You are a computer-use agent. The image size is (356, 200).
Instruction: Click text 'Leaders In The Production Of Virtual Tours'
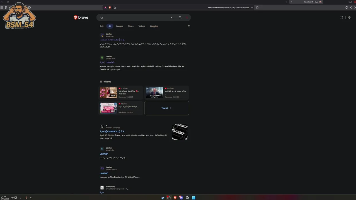click(x=120, y=177)
